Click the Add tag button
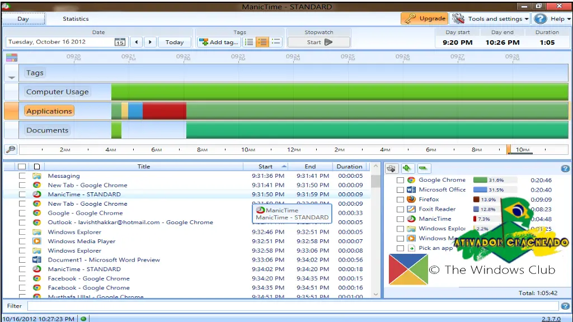The width and height of the screenshot is (573, 322). tap(219, 42)
